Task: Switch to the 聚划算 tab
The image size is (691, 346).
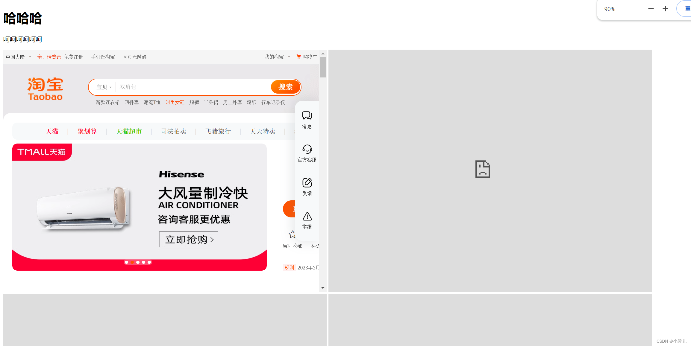Action: pos(87,131)
